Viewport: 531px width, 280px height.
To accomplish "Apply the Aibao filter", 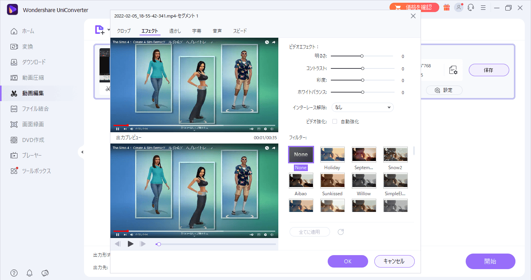I will click(x=301, y=181).
